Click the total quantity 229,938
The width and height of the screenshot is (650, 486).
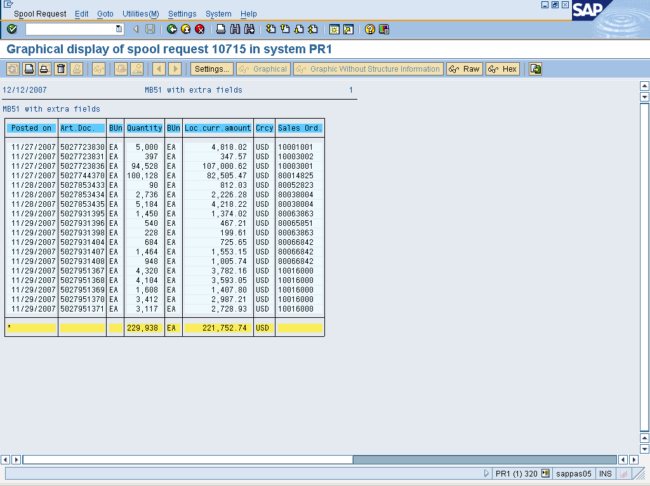click(143, 328)
